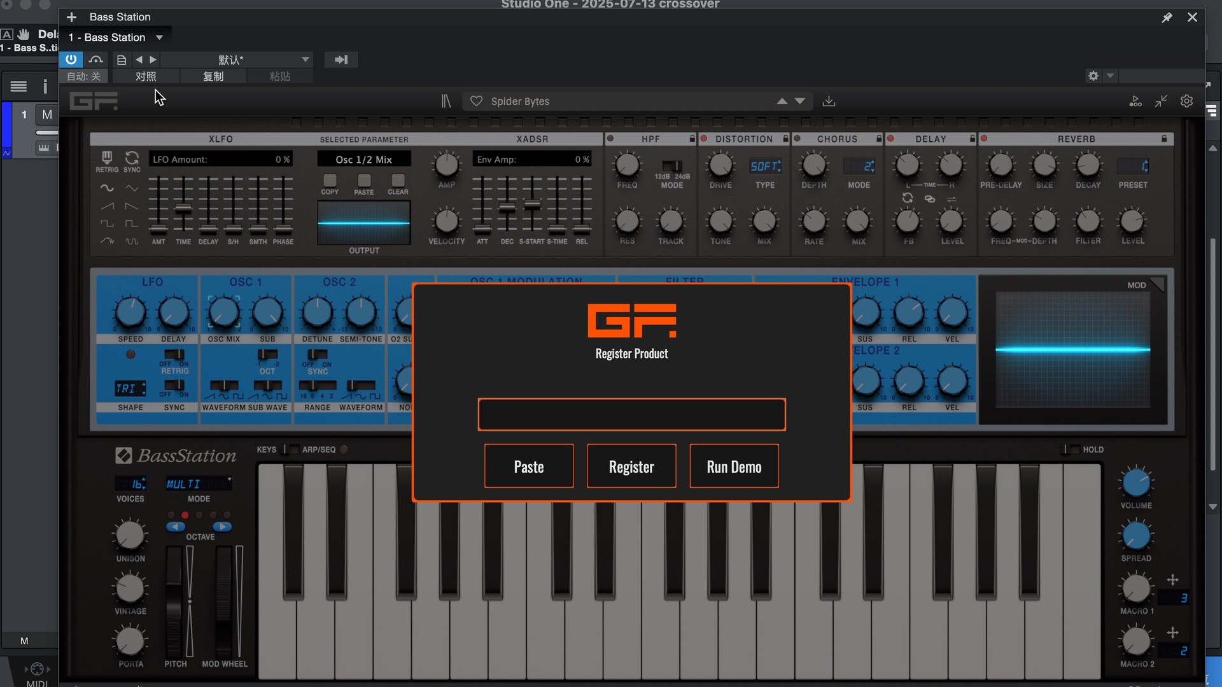Open the MIDI learn playback dots icon

point(1135,101)
